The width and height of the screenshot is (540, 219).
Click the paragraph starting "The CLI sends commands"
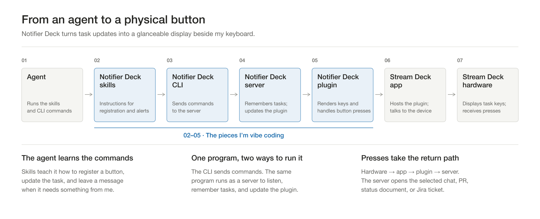click(x=245, y=181)
